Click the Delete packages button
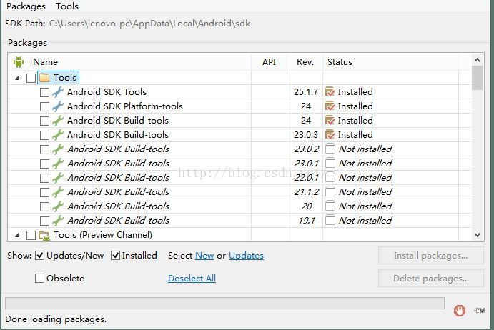 pyautogui.click(x=430, y=279)
